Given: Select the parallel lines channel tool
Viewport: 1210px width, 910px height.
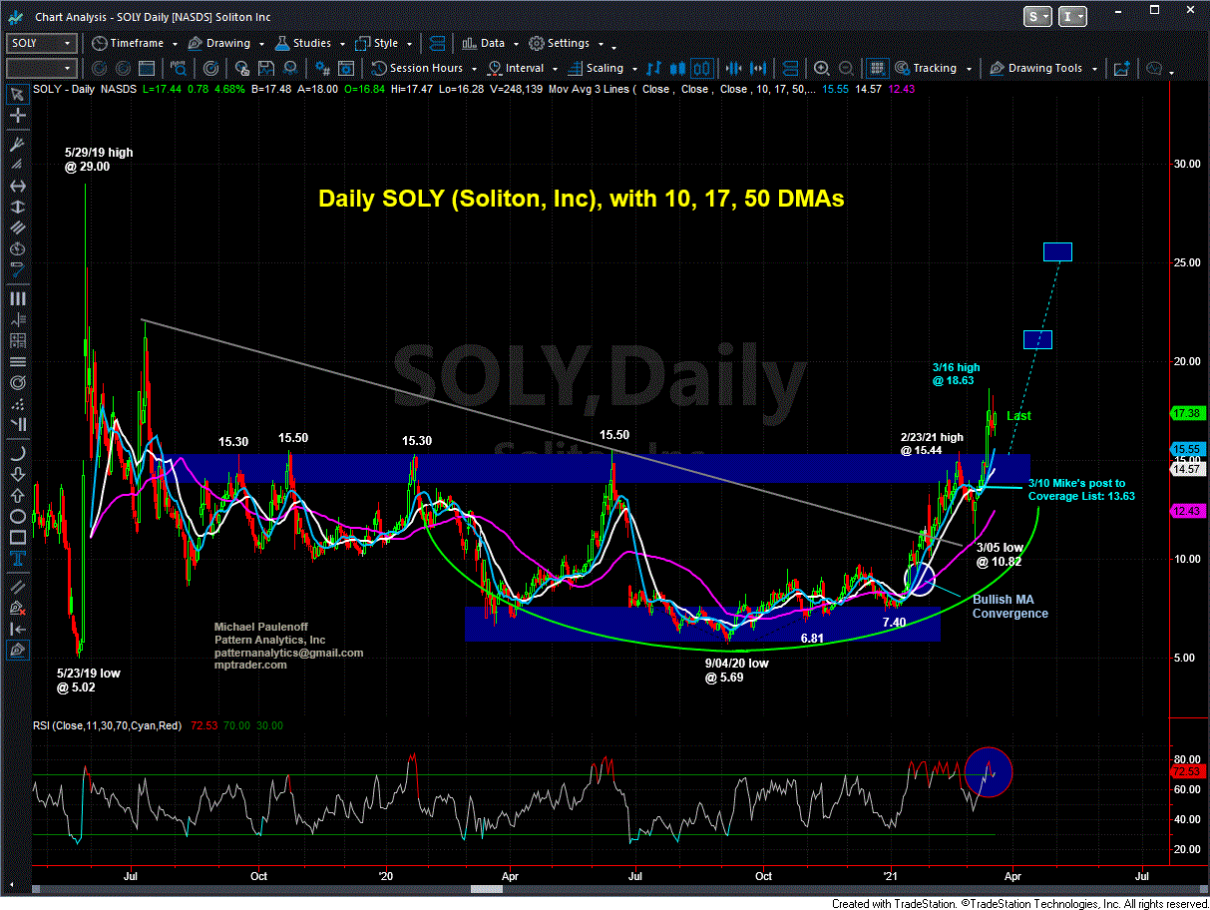Looking at the screenshot, I should click(x=17, y=227).
